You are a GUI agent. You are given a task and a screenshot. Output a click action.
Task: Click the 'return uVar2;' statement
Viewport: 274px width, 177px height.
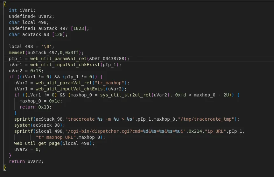26,161
